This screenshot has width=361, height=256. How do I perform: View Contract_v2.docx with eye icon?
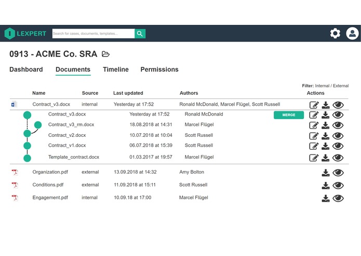[x=338, y=136]
